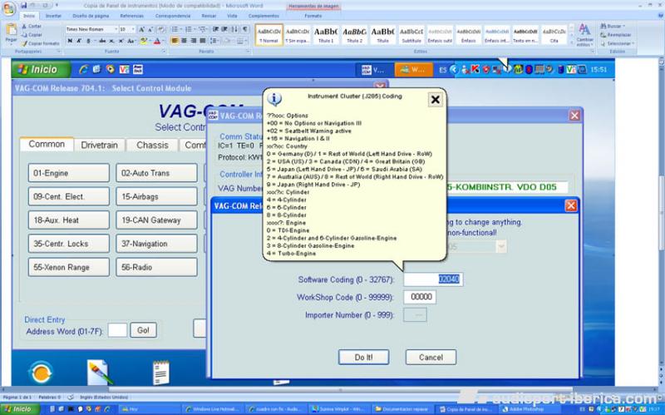
Task: Open the Formato picture tools tab
Action: (313, 16)
